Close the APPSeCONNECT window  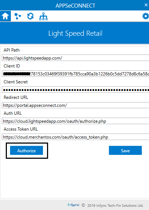tap(146, 5)
